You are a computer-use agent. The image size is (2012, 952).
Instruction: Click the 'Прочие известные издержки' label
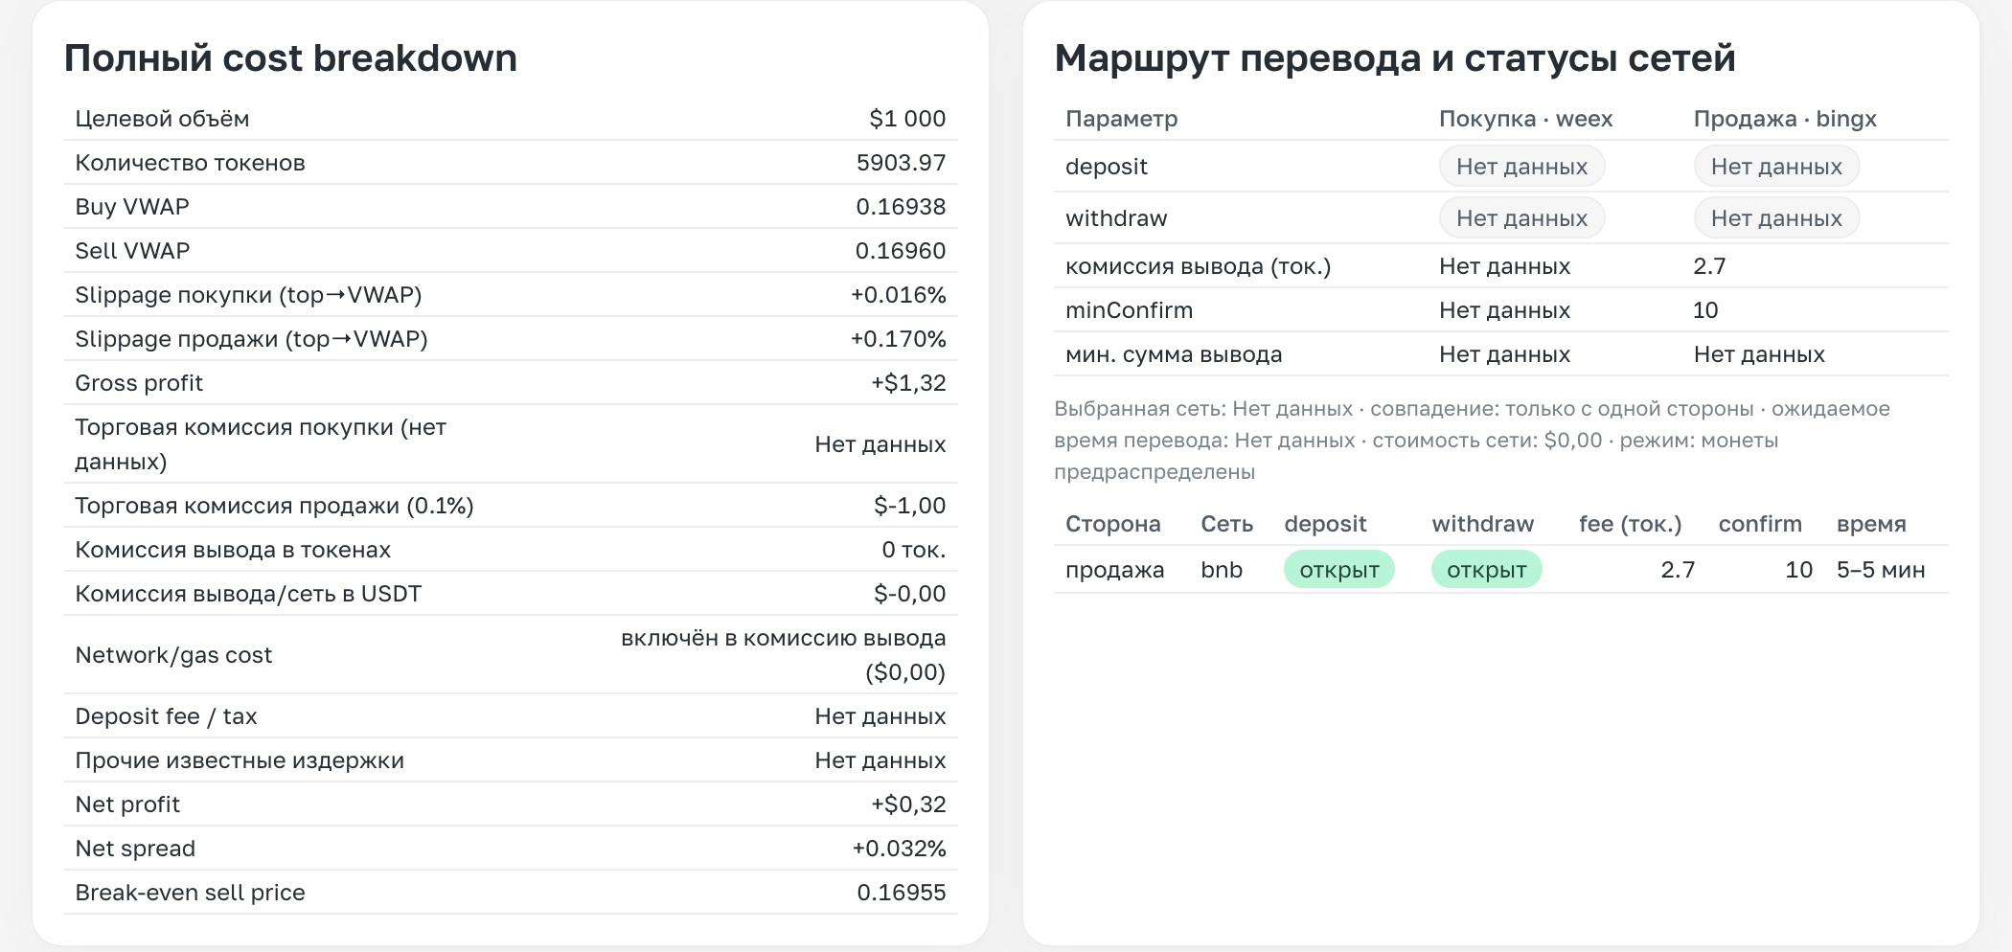click(x=240, y=760)
